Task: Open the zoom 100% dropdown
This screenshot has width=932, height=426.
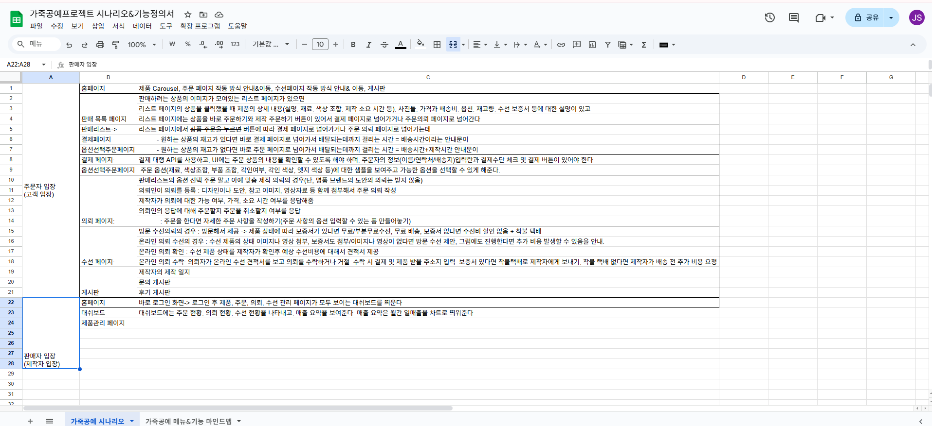Action: click(142, 45)
